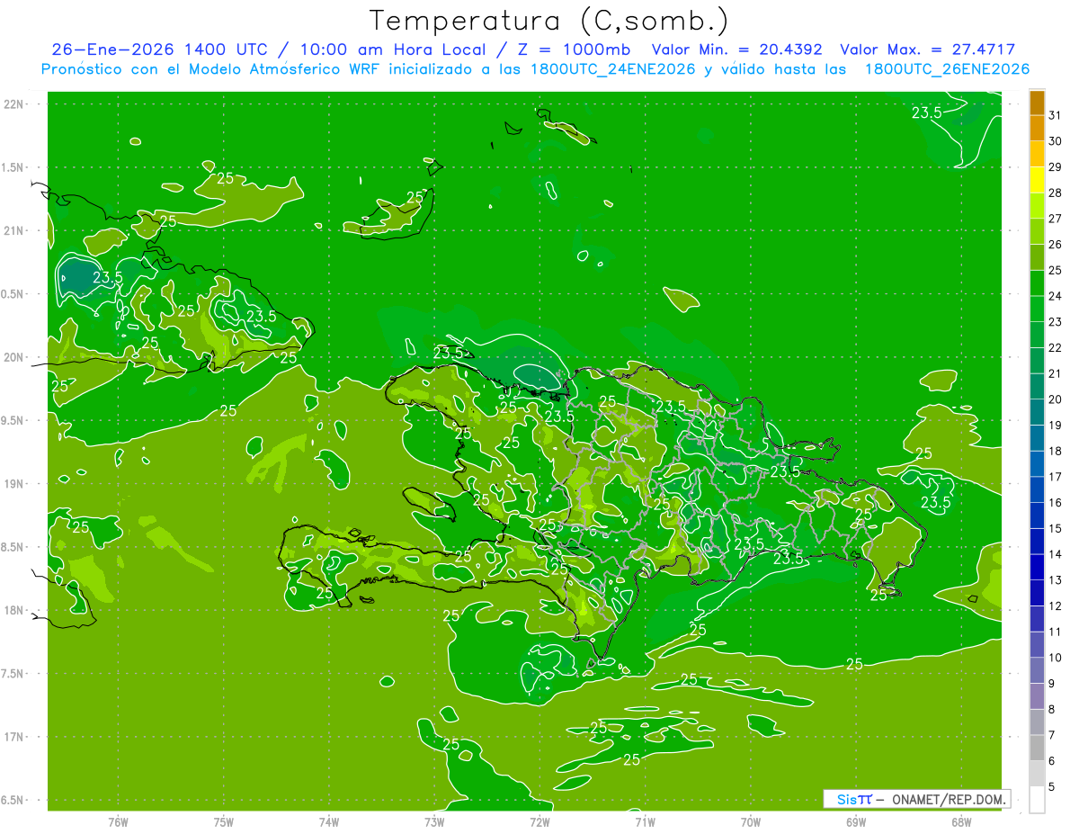Click the color bar value "16"
This screenshot has height=834, width=1079.
[x=1055, y=502]
